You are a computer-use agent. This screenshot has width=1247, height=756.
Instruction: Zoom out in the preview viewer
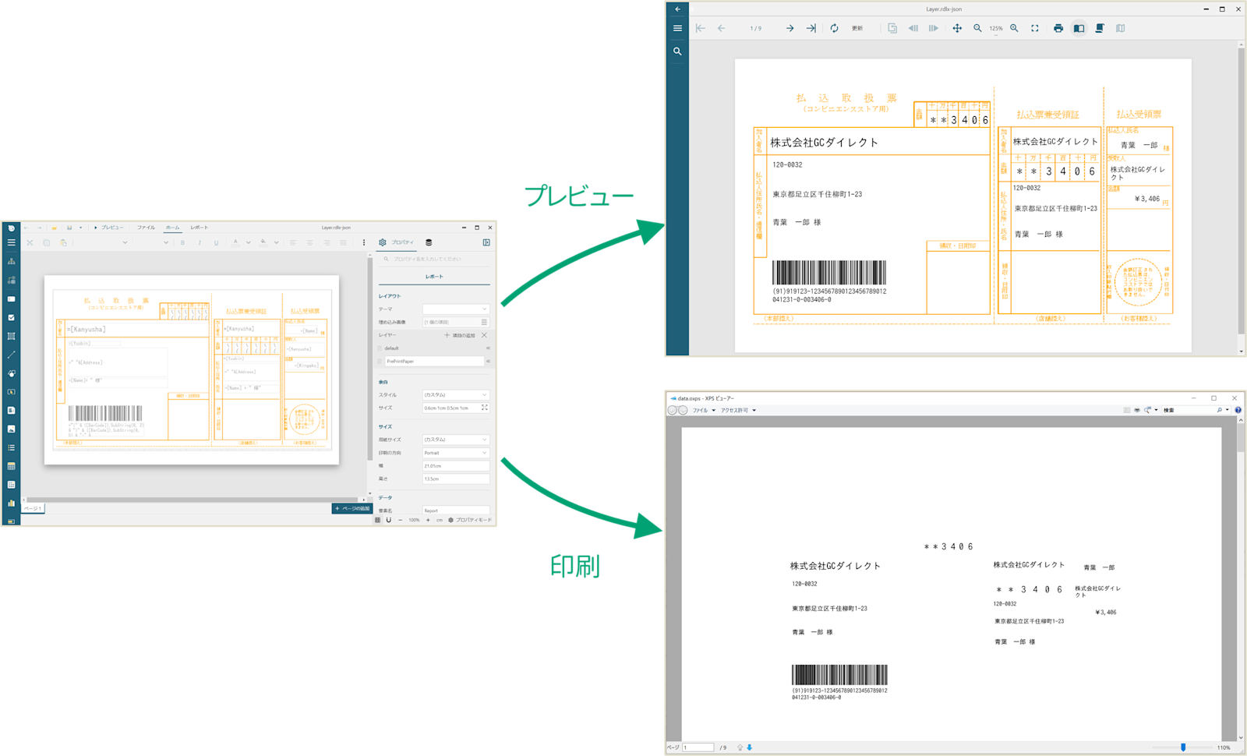(x=977, y=29)
